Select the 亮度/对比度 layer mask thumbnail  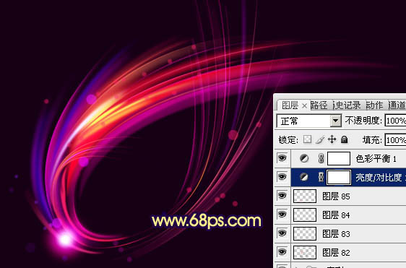click(339, 177)
